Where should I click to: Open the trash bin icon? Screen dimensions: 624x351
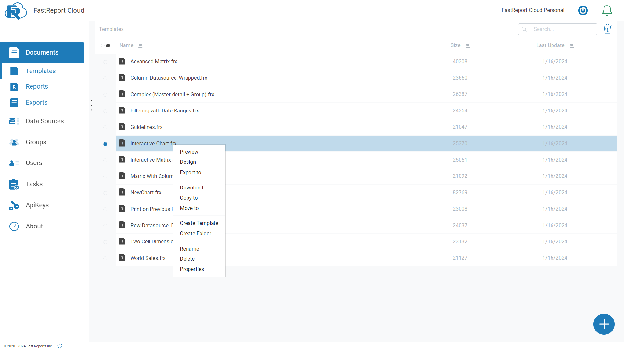click(607, 29)
